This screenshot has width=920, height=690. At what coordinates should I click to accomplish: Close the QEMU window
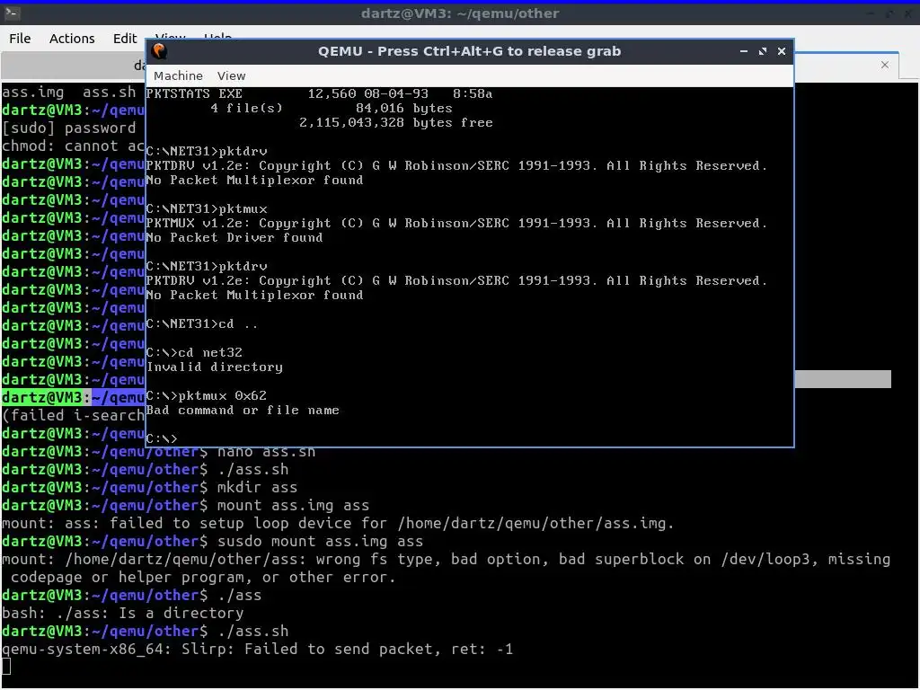click(781, 51)
